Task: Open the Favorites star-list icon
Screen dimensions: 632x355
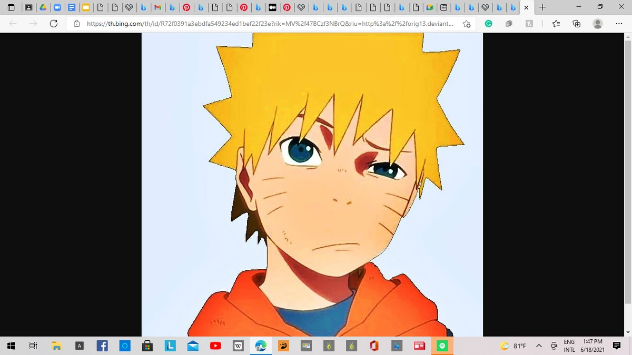Action: tap(556, 24)
